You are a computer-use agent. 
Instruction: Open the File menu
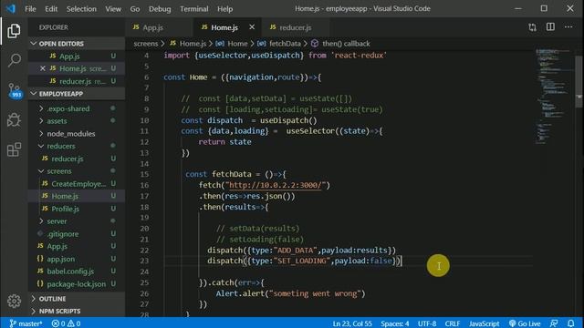(30, 8)
